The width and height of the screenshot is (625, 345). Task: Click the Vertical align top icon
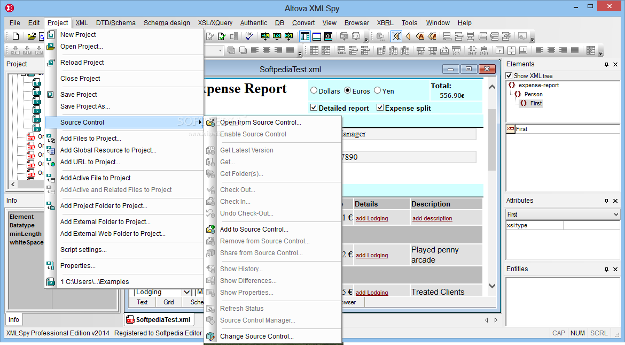point(499,50)
